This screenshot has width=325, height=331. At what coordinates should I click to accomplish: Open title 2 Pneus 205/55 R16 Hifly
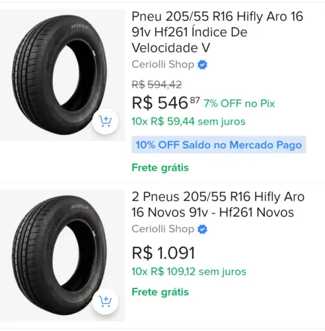[x=218, y=205]
